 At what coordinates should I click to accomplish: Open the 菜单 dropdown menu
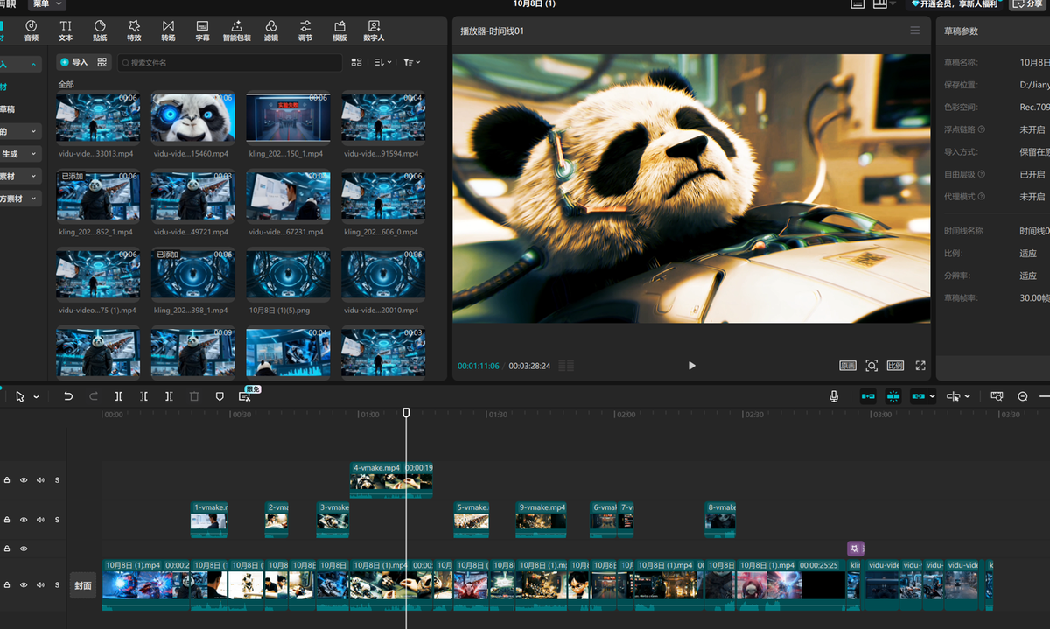point(47,4)
